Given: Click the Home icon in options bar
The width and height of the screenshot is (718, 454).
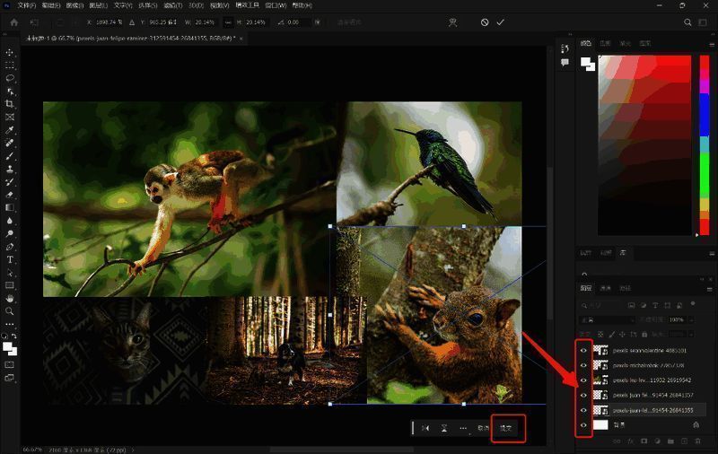Looking at the screenshot, I should (x=13, y=22).
